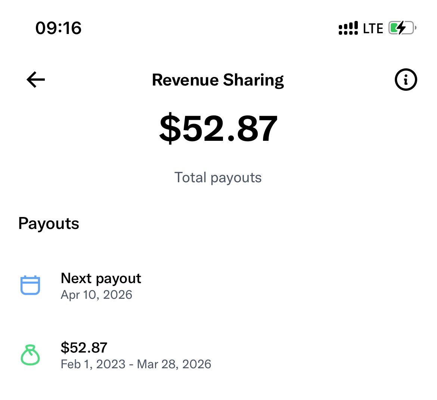Tap the cellular signal bars
The image size is (437, 400).
click(348, 28)
